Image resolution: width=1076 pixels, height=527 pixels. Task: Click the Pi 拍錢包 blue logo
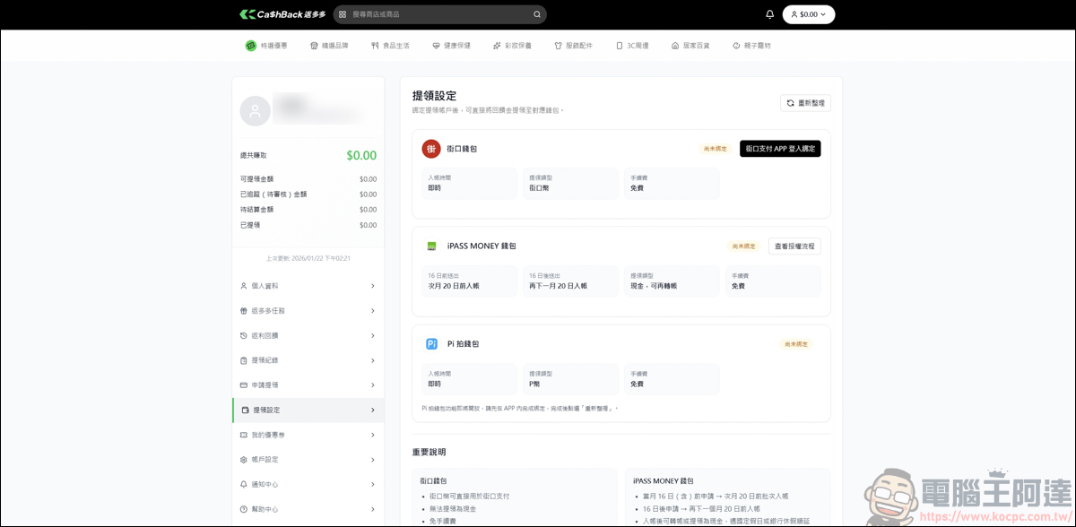point(431,343)
